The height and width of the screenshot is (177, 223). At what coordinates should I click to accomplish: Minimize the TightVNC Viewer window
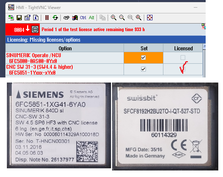pos(196,7)
